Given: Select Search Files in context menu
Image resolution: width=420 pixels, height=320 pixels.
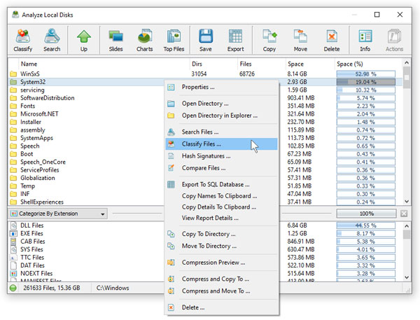Looking at the screenshot, I should coord(221,132).
